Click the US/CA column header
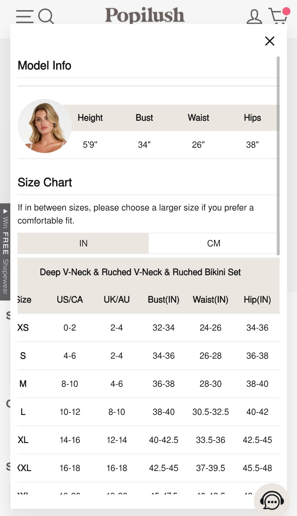297x516 pixels. 70,300
